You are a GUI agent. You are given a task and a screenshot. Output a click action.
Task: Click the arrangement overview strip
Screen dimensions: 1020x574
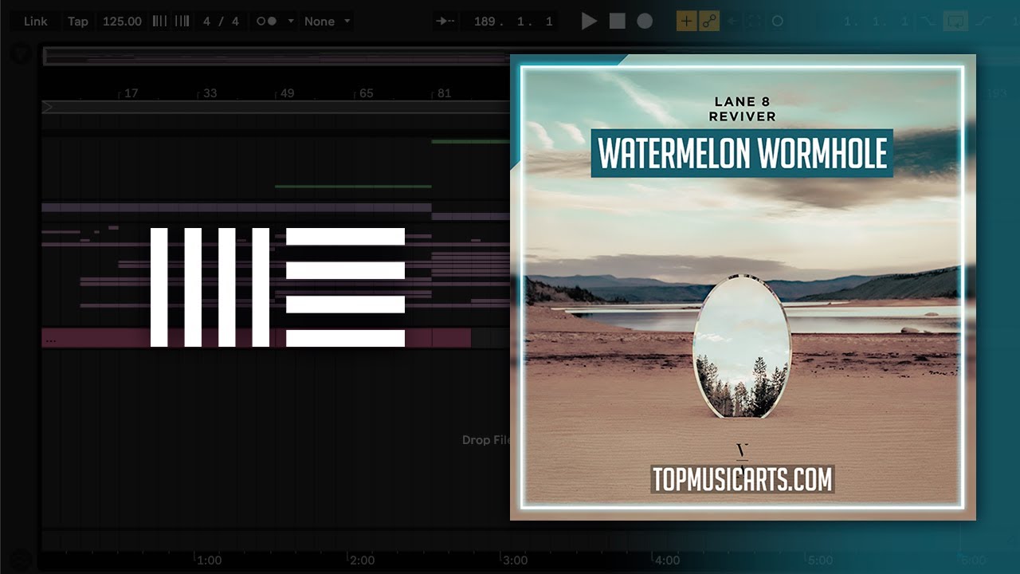(x=277, y=56)
